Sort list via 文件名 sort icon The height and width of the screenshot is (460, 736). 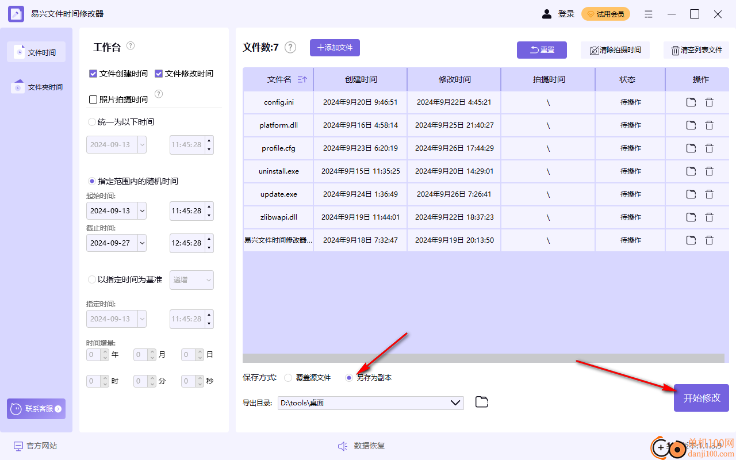(302, 80)
